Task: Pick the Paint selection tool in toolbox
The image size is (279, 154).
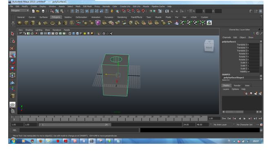Action: click(13, 48)
